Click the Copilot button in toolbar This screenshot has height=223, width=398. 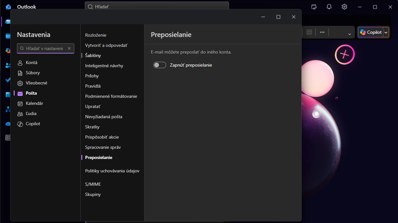coord(371,32)
